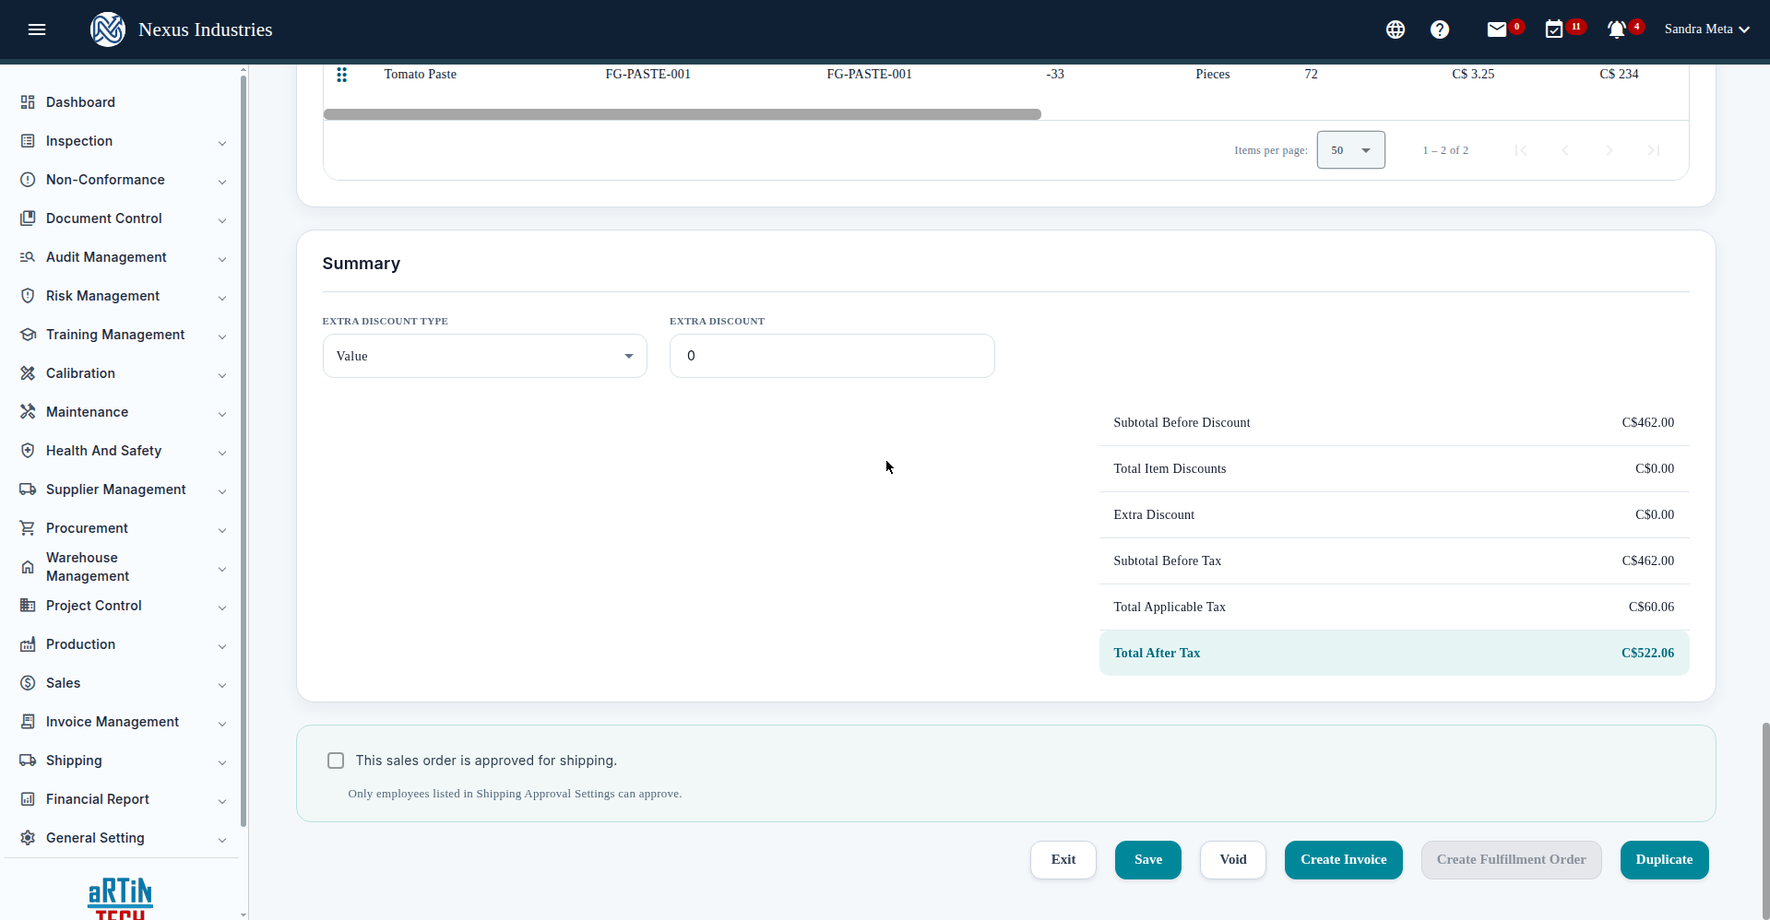
Task: Open the help question mark icon
Action: (x=1440, y=29)
